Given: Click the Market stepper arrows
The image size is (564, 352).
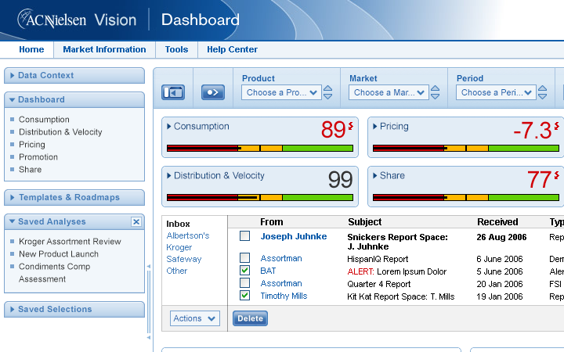Looking at the screenshot, I should coord(435,92).
